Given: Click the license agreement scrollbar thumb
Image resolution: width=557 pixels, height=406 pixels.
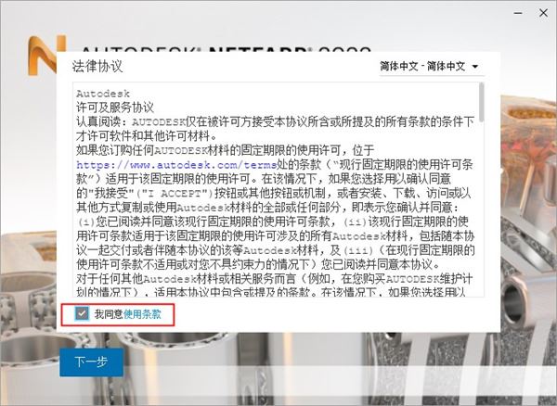Looking at the screenshot, I should (x=481, y=102).
